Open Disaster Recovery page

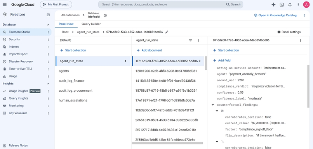[21, 62]
